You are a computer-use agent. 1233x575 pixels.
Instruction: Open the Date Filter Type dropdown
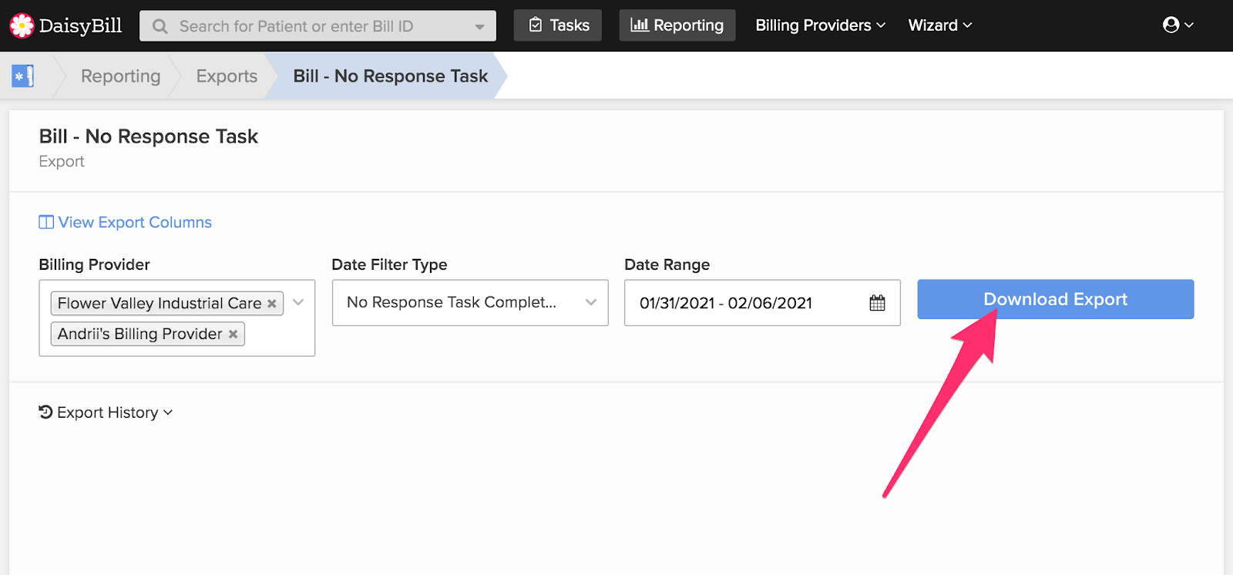click(x=470, y=303)
